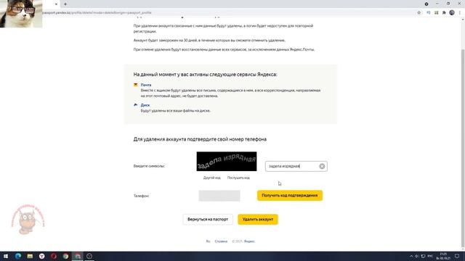Viewport: 465px width, 261px height.
Task: Switch input language 'РУС' indicator
Action: (x=430, y=256)
